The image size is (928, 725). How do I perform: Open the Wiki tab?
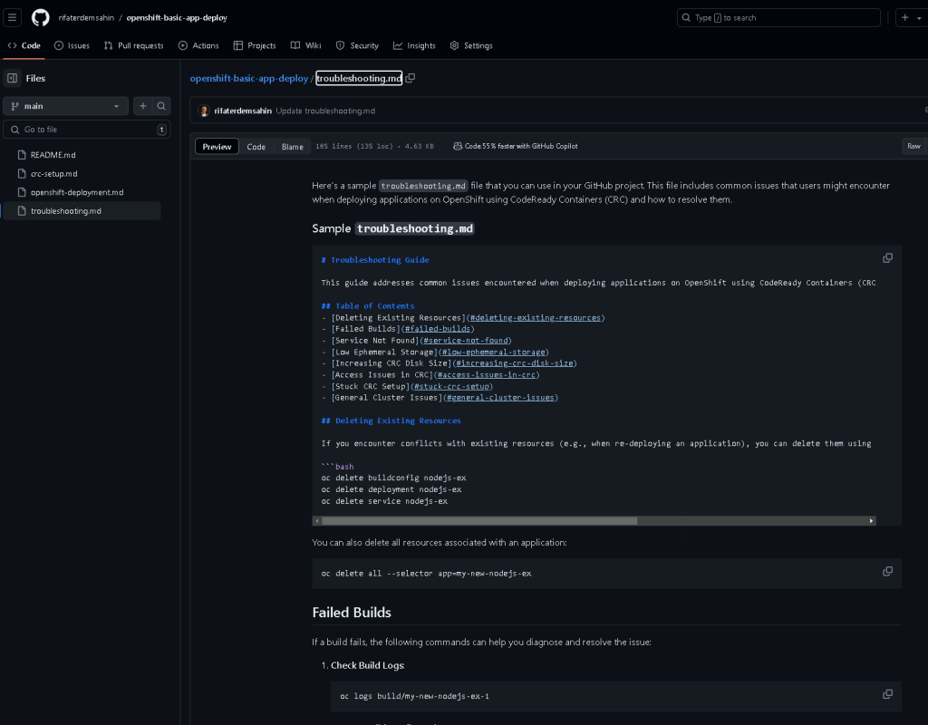tap(306, 45)
